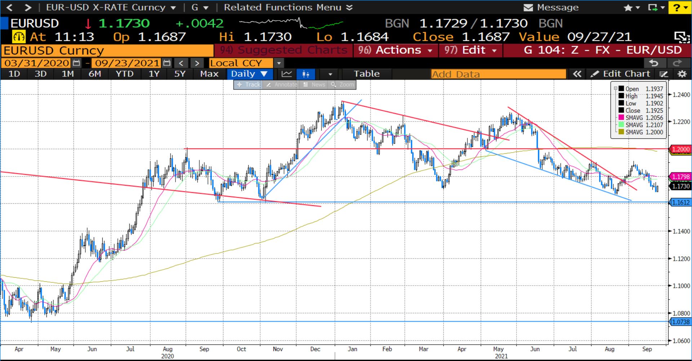This screenshot has width=692, height=361.
Task: Select the 6M range tab
Action: click(95, 74)
